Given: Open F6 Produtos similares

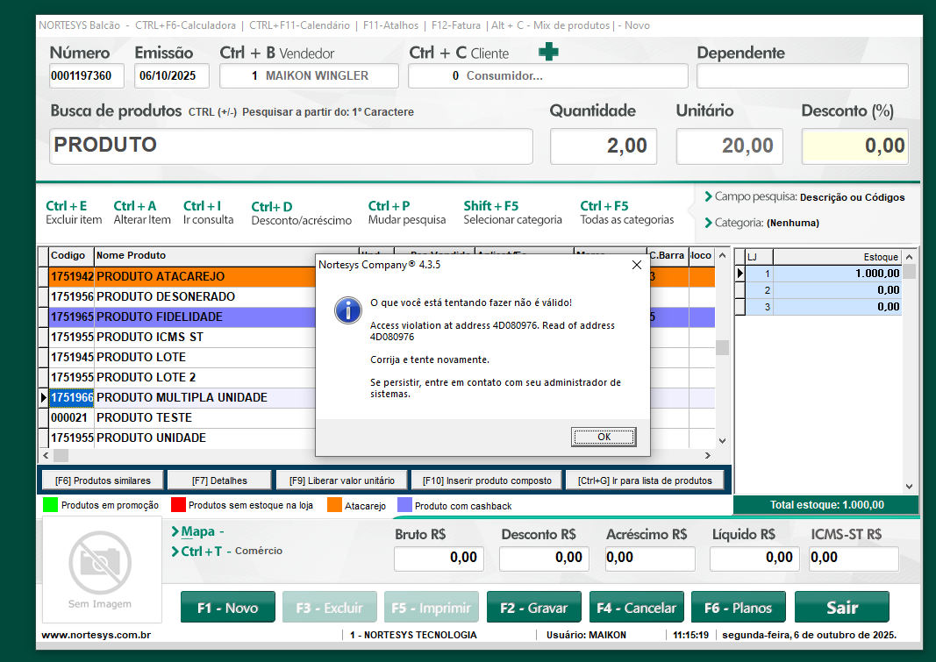Looking at the screenshot, I should pyautogui.click(x=96, y=480).
